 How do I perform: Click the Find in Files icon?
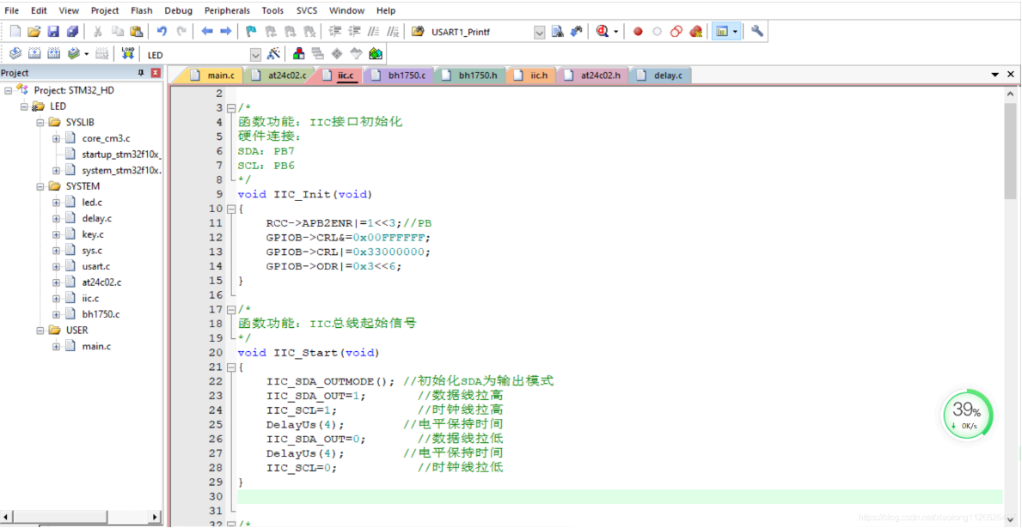click(x=418, y=31)
